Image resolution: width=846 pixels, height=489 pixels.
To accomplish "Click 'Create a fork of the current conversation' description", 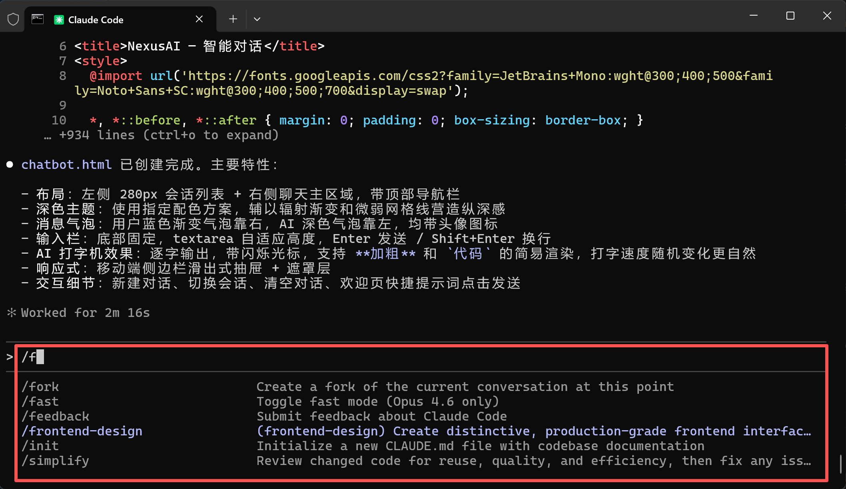I will [x=465, y=387].
